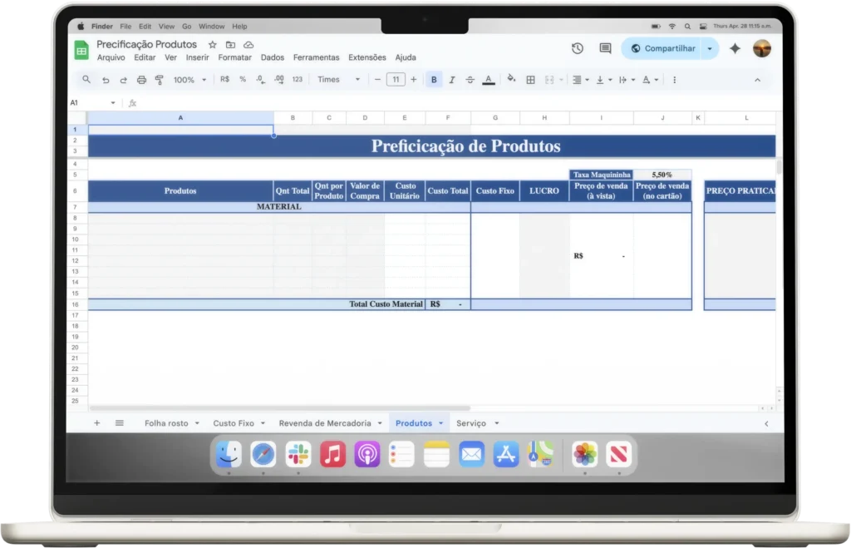Open text rotation dropdown

point(650,80)
